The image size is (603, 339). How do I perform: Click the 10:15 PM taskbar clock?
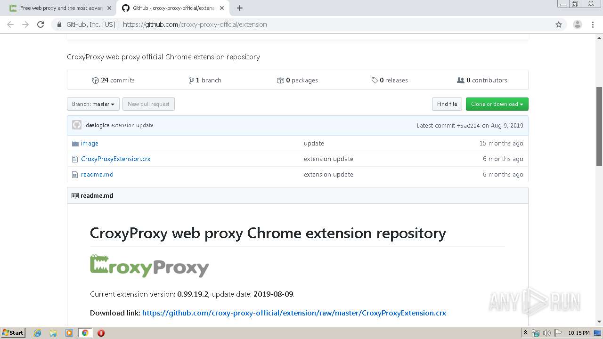(579, 333)
